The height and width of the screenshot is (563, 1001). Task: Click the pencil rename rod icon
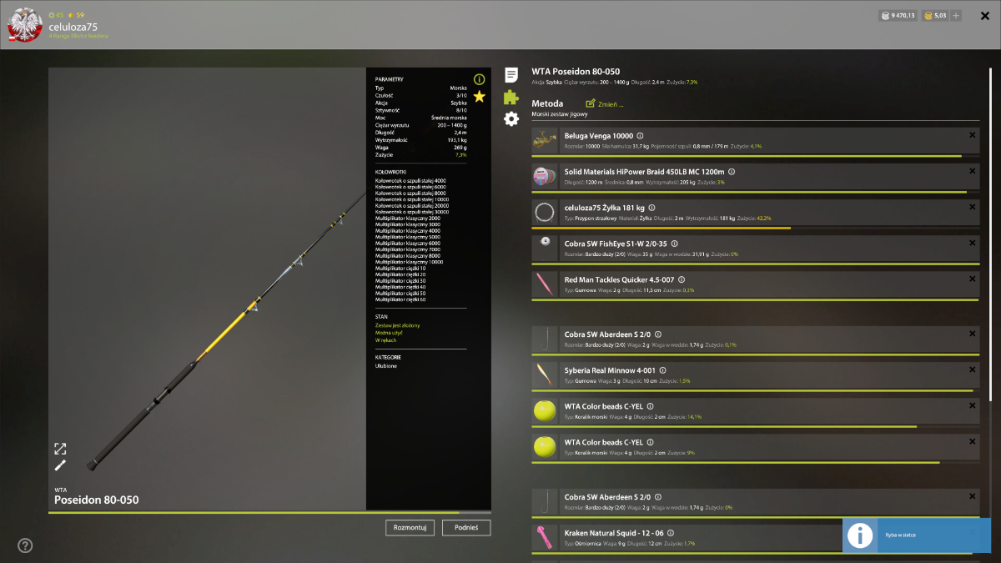tap(60, 465)
